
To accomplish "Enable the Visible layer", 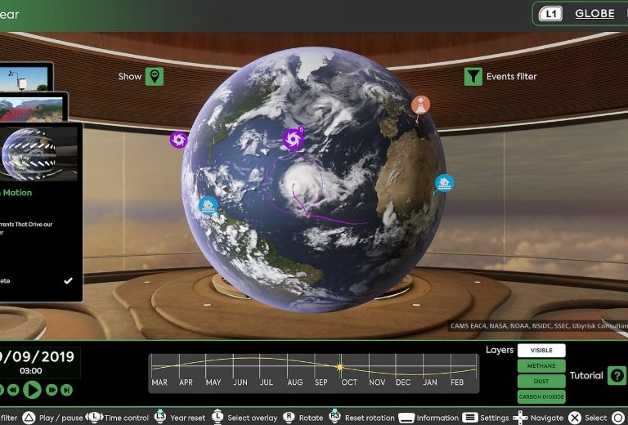I will 541,351.
